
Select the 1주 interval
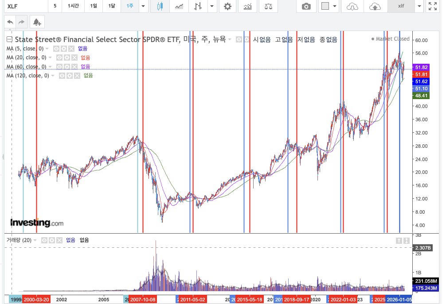pos(130,6)
